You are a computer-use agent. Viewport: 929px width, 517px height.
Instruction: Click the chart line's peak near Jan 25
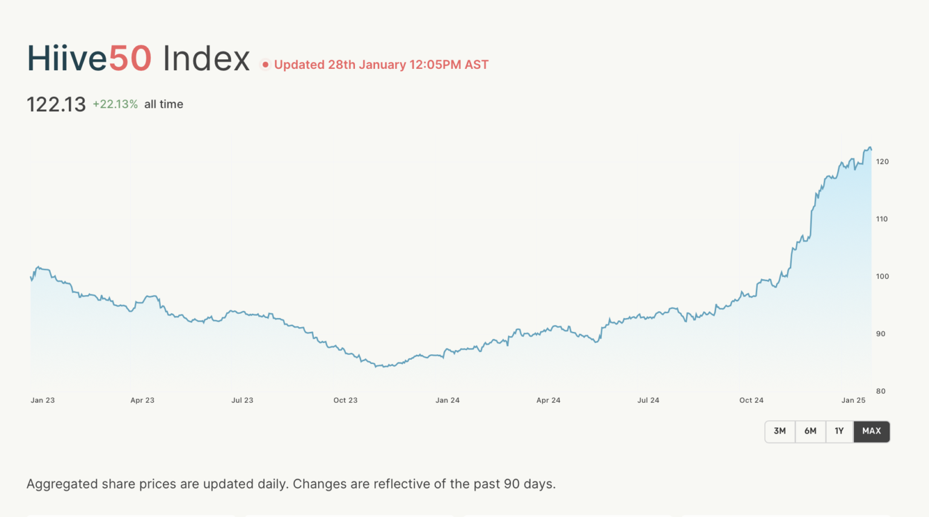tap(869, 147)
